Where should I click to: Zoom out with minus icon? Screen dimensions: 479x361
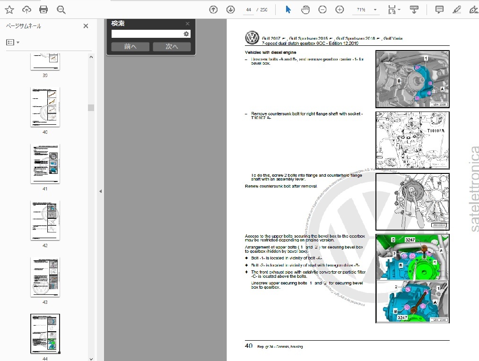click(x=322, y=10)
